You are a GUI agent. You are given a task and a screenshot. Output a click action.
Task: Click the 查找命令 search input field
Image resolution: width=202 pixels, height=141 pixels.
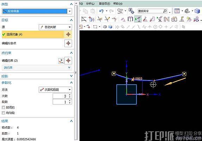point(151,11)
